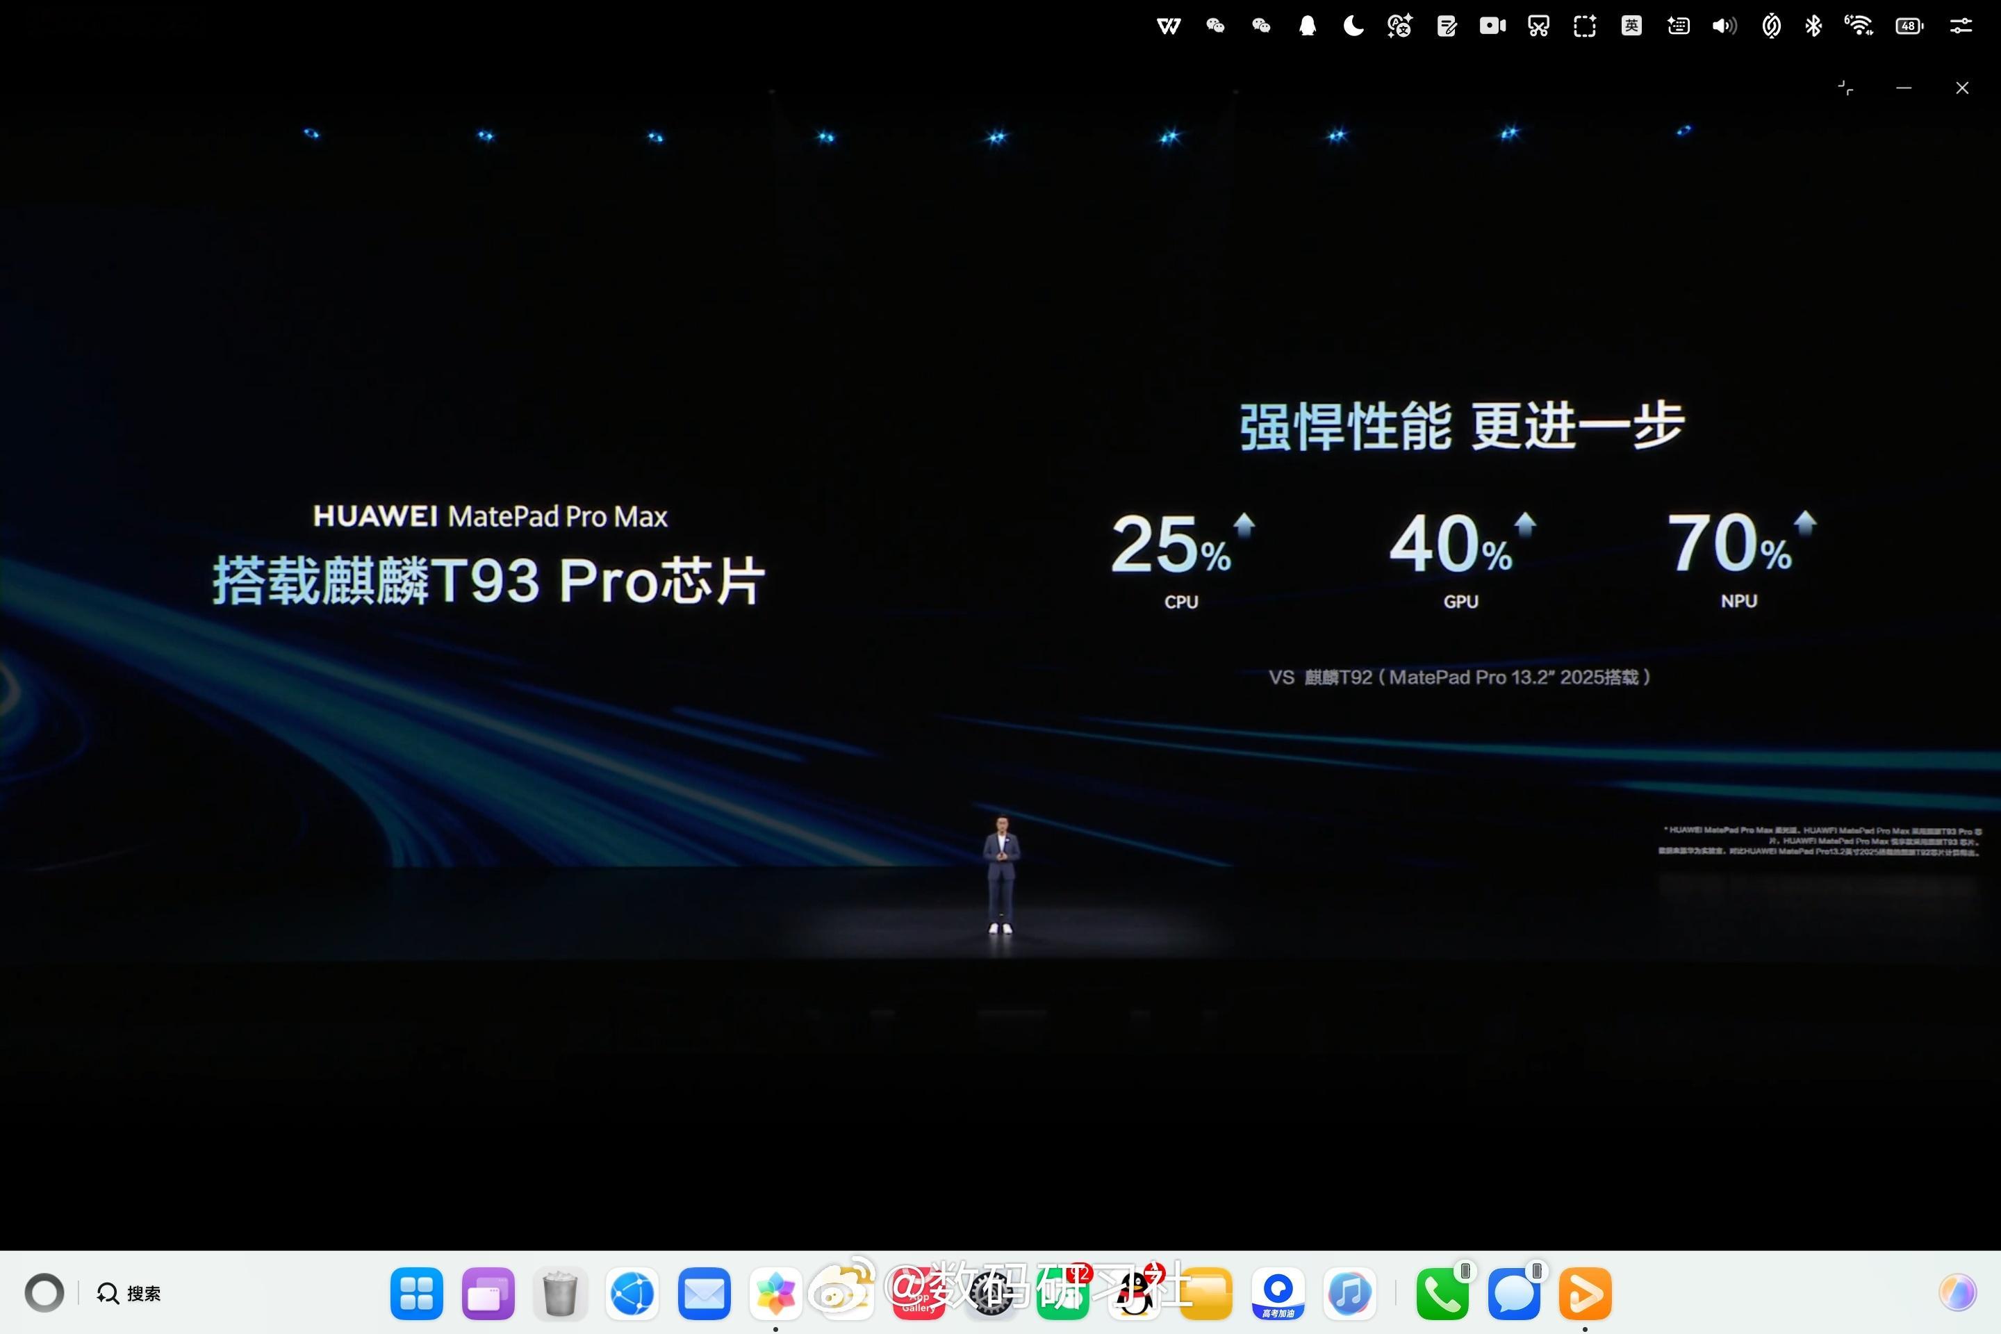Open the app grid launcher in dock

[x=416, y=1293]
